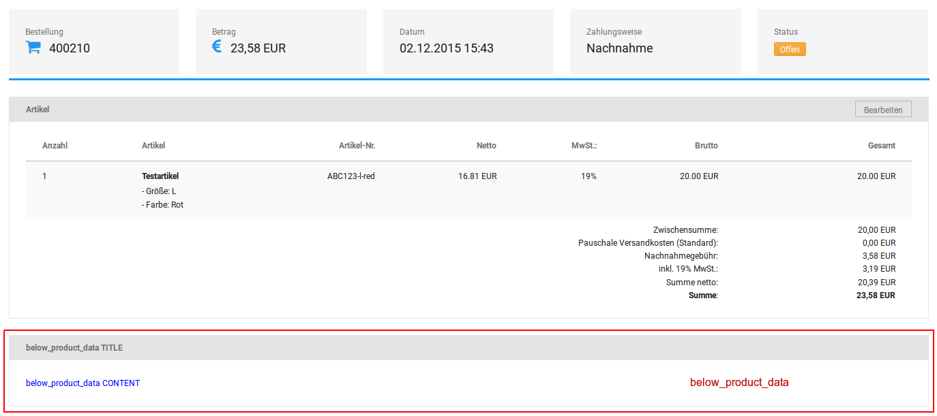Click the shopping cart icon next to 400210
The image size is (937, 416).
[x=33, y=48]
